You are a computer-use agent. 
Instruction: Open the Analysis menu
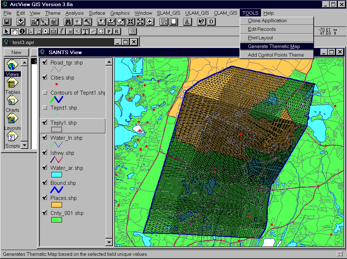coord(75,13)
